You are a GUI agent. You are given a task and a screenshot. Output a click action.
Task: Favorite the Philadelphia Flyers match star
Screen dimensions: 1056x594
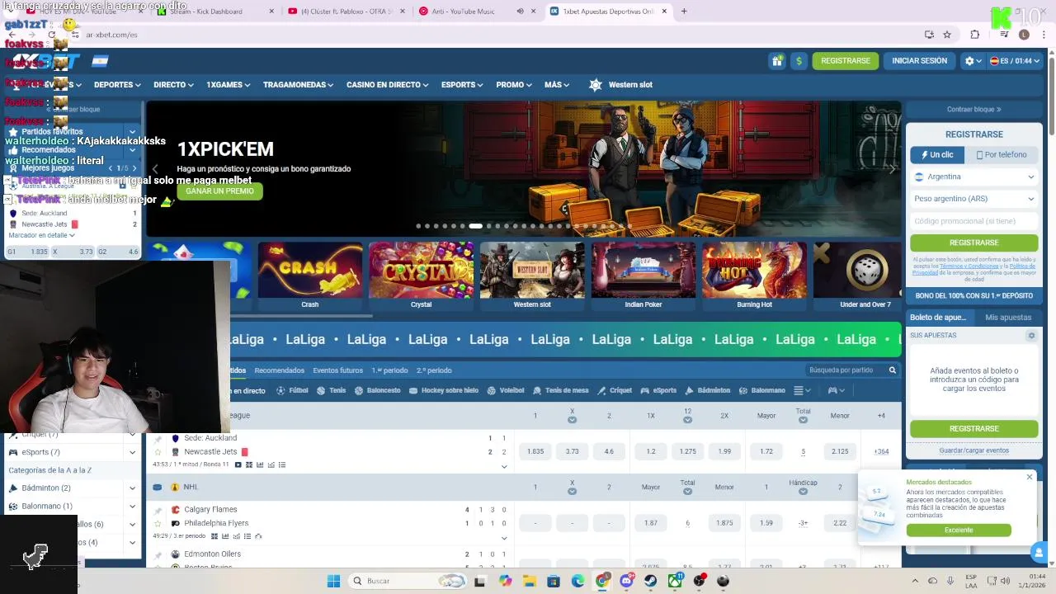point(158,523)
